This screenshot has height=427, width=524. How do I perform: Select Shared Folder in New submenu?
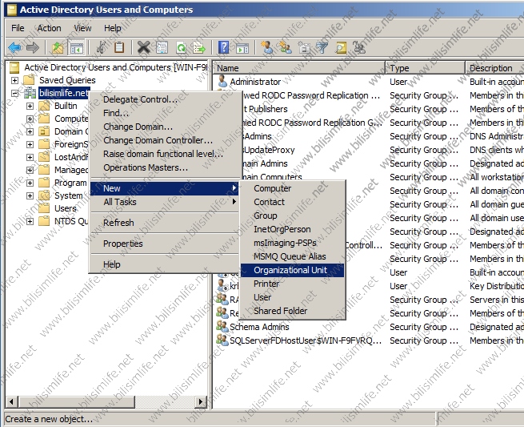[292, 311]
